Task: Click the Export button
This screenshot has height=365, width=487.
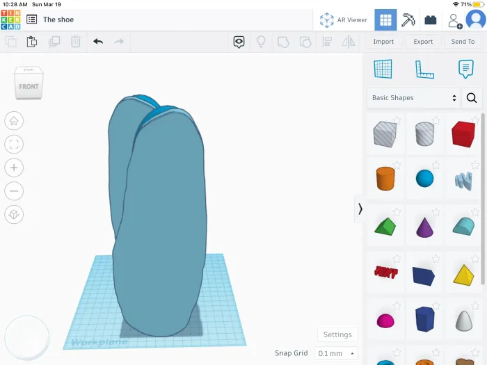Action: click(423, 42)
